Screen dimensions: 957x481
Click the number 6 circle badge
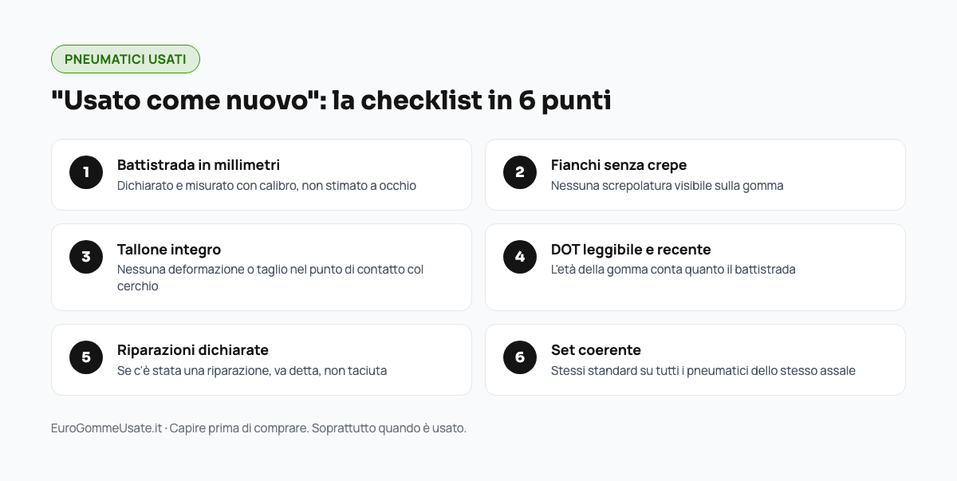(x=520, y=357)
